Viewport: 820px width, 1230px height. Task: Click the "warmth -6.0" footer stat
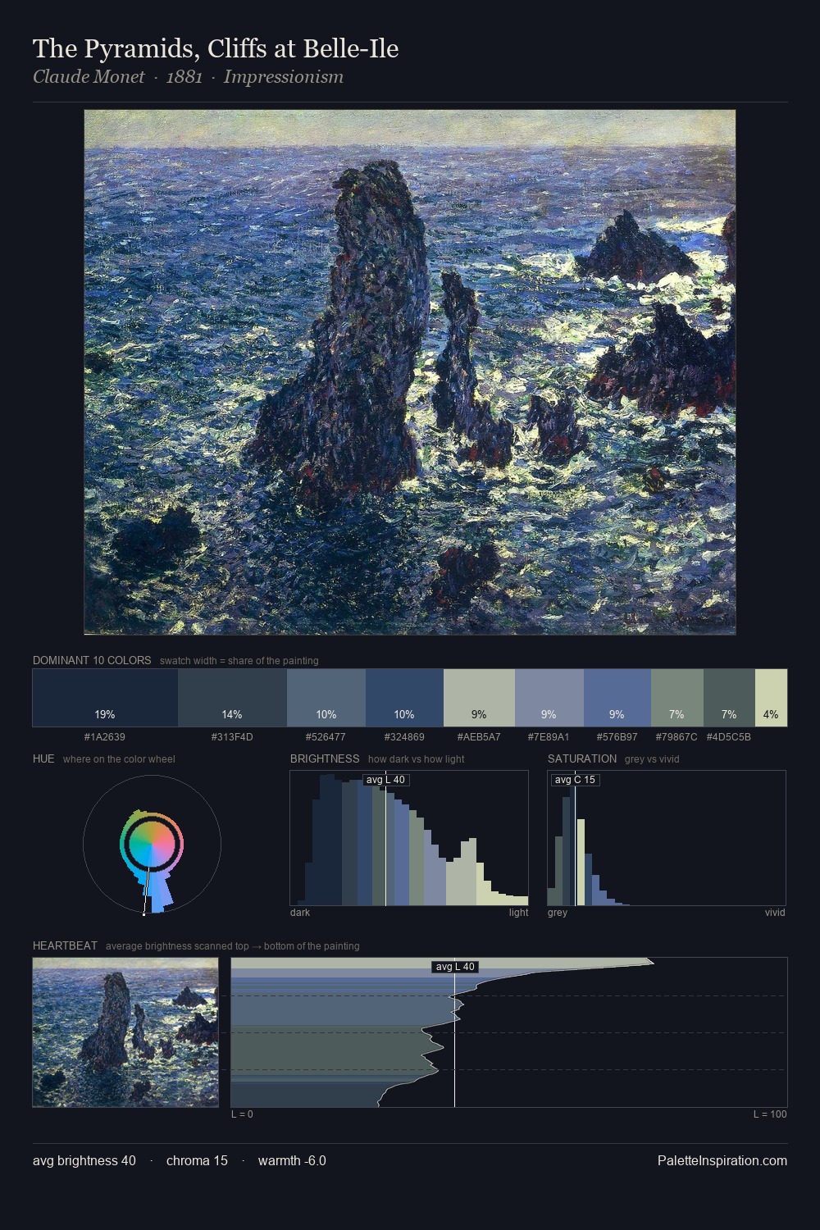(292, 1161)
